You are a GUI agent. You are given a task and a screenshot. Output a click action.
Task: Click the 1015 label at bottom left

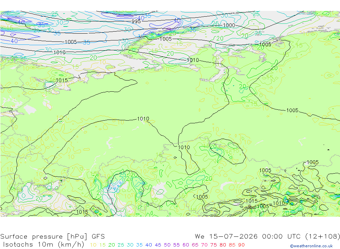(82, 212)
